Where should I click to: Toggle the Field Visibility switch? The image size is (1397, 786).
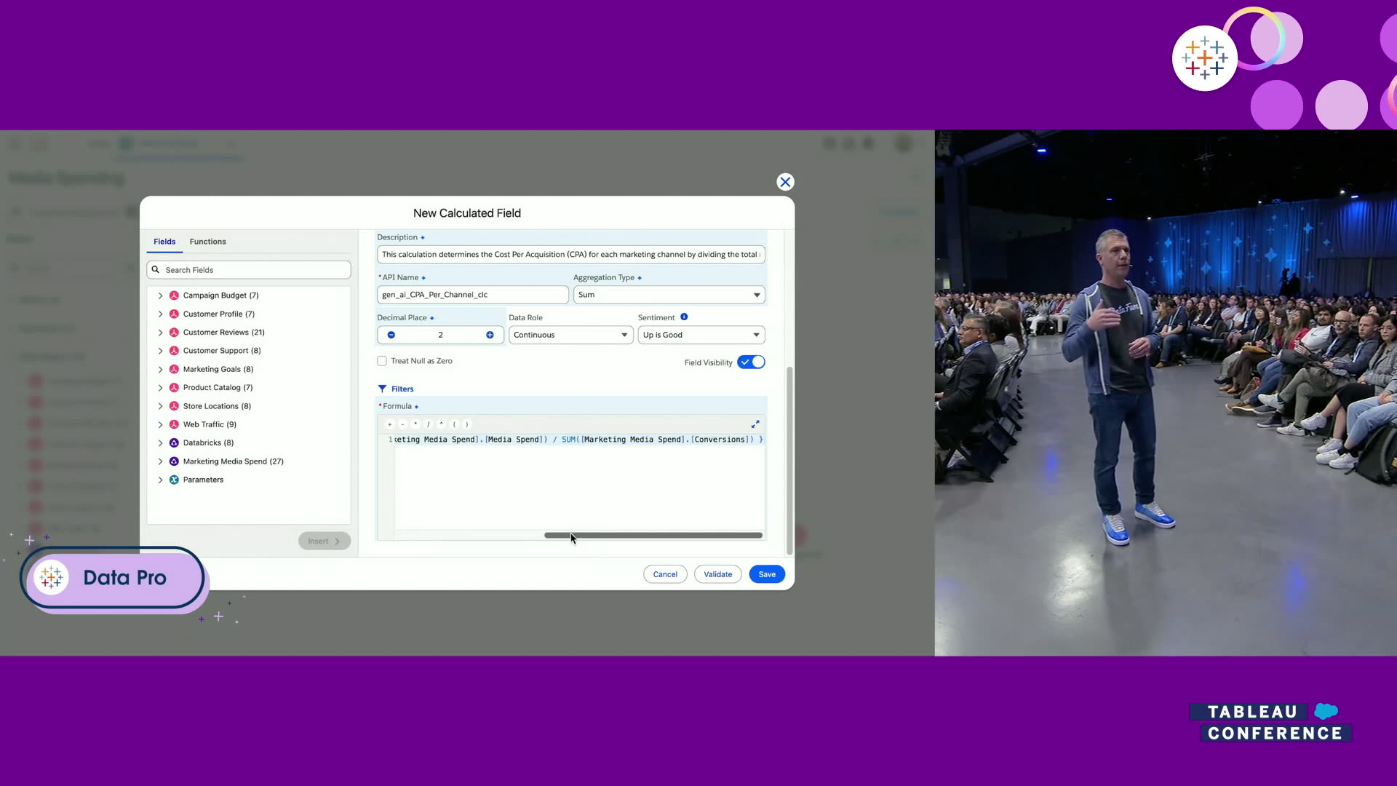751,362
